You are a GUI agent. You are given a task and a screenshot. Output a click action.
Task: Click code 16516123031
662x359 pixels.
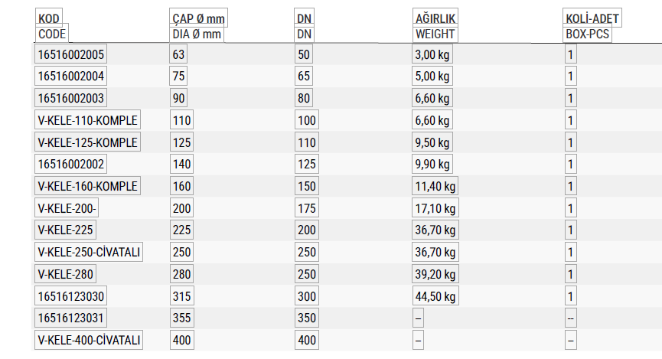pos(70,318)
